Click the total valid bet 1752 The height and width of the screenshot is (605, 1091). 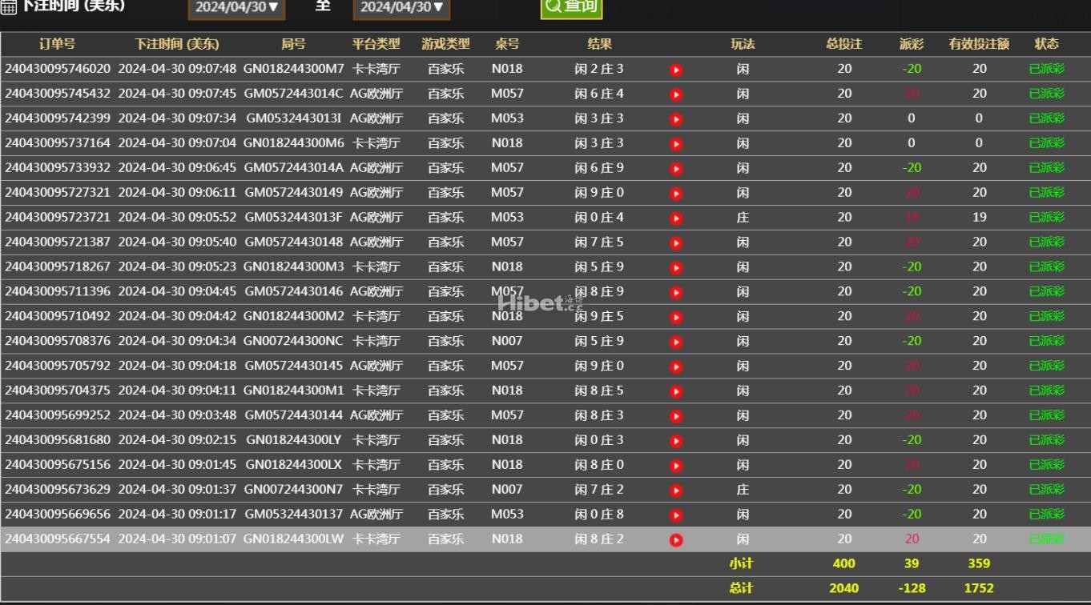pyautogui.click(x=979, y=588)
